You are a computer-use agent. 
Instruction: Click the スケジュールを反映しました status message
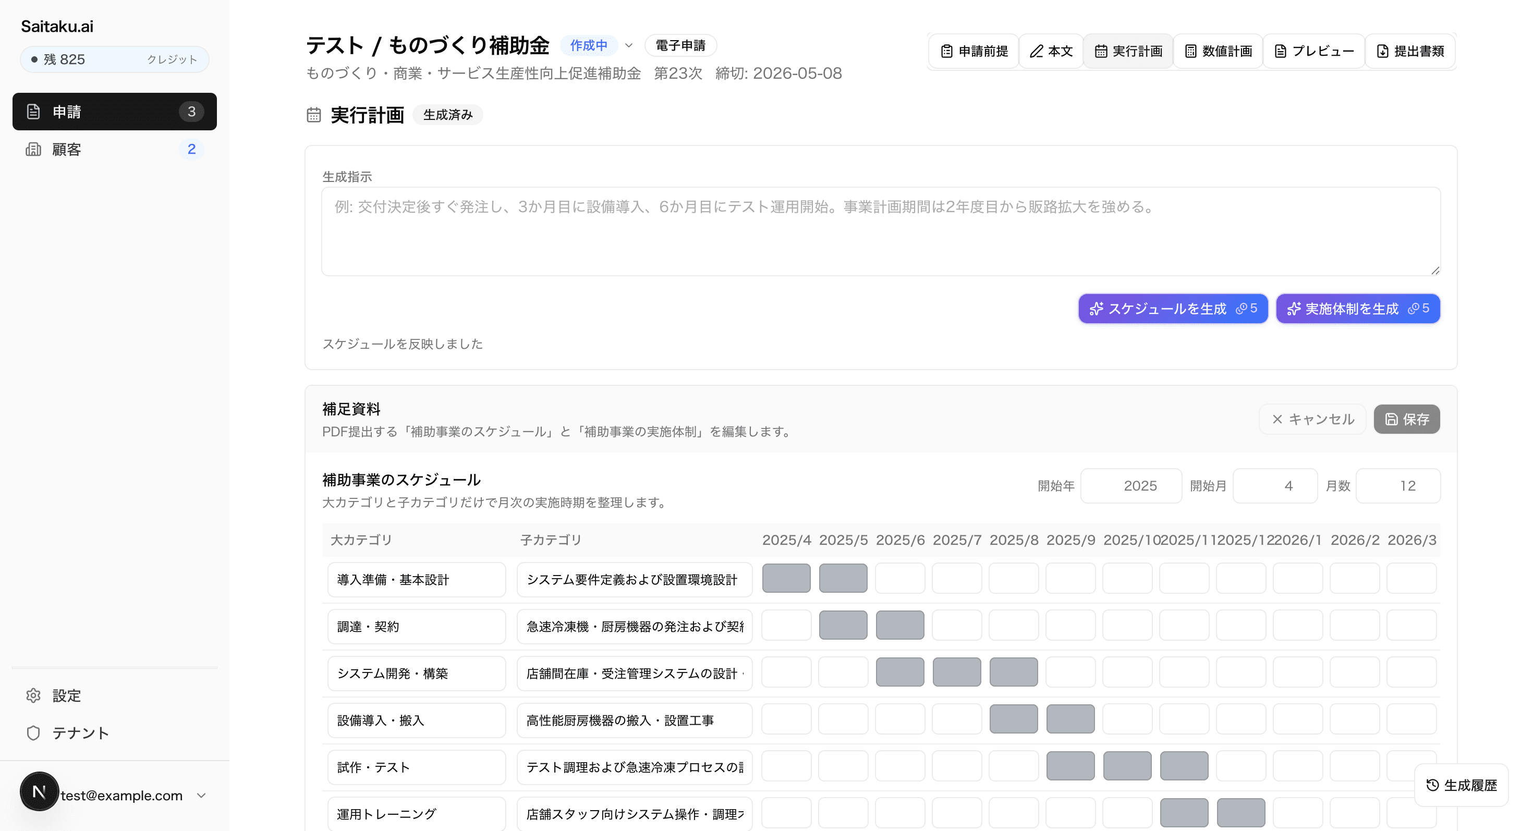(403, 344)
